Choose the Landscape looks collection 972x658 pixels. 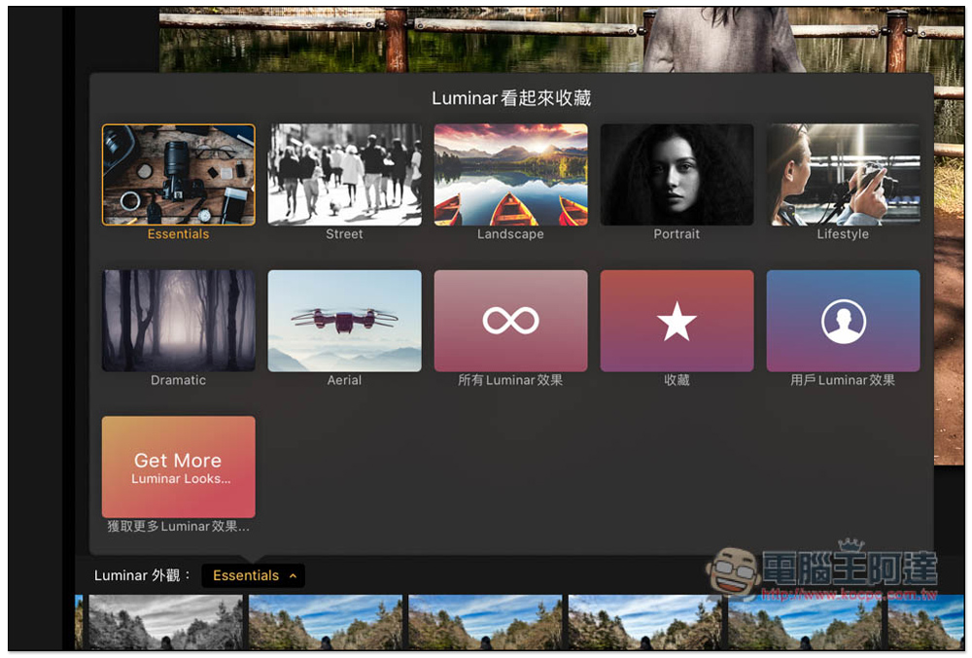coord(511,175)
